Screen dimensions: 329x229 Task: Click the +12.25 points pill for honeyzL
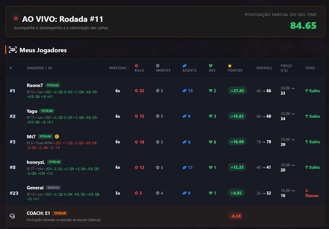(x=237, y=167)
